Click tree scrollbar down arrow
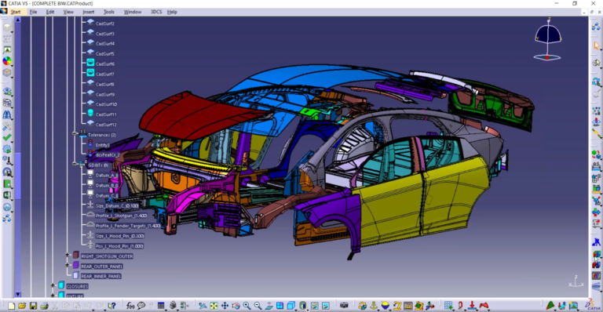The image size is (603, 312). pyautogui.click(x=18, y=294)
